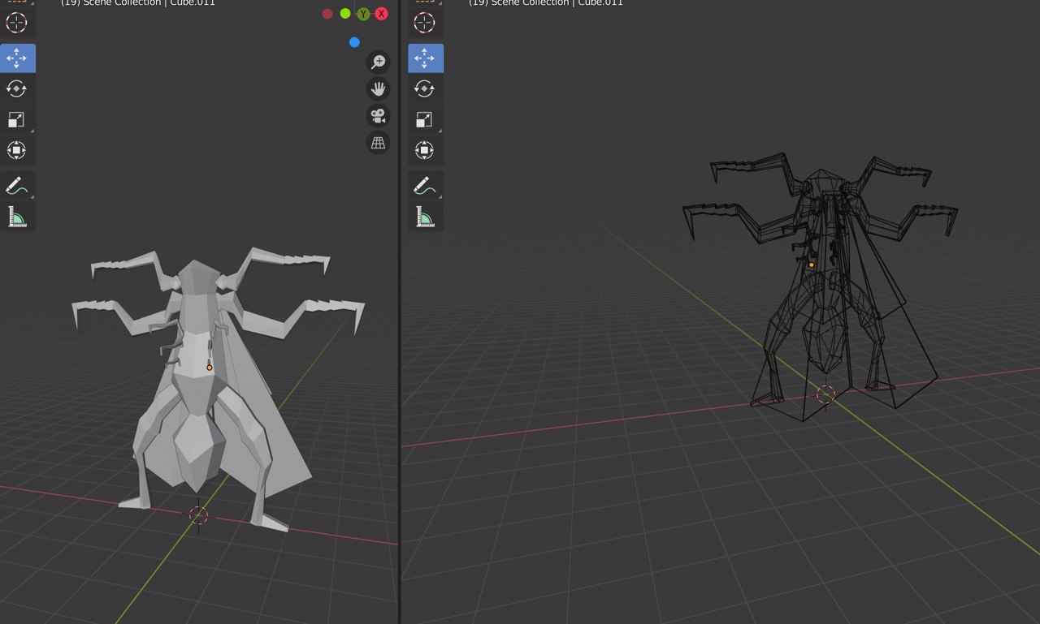1040x624 pixels.
Task: Select the Annotate tool in left viewport
Action: pyautogui.click(x=17, y=185)
